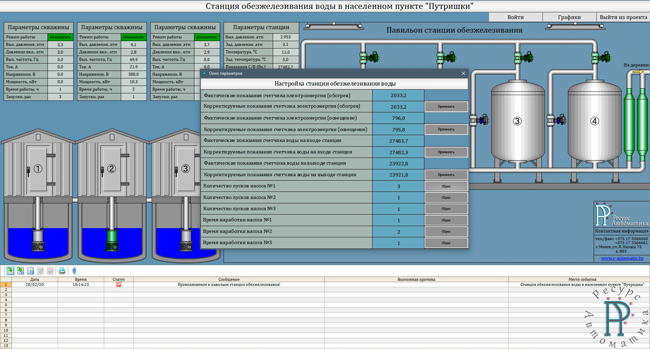This screenshot has width=650, height=349.
Task: Click well 1 mode indicator Атоматич.
Action: pos(60,37)
